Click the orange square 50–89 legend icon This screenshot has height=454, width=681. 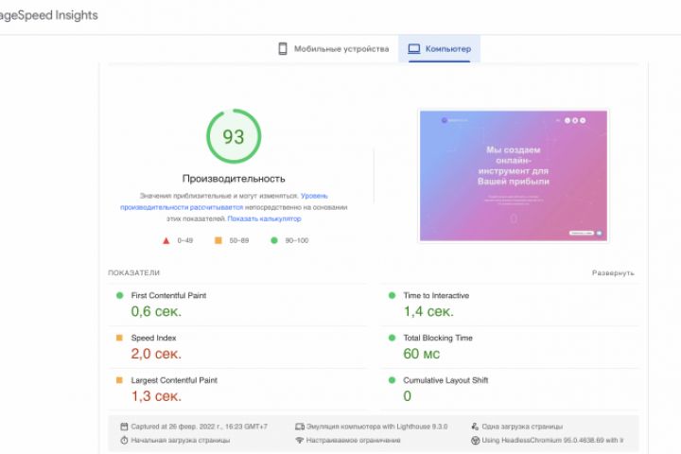(x=218, y=240)
